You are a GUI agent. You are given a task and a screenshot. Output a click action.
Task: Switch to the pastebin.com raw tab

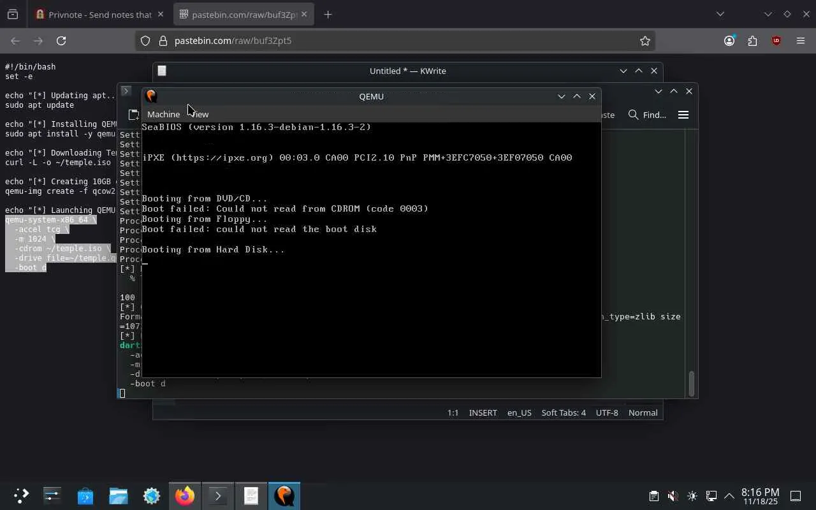[244, 14]
